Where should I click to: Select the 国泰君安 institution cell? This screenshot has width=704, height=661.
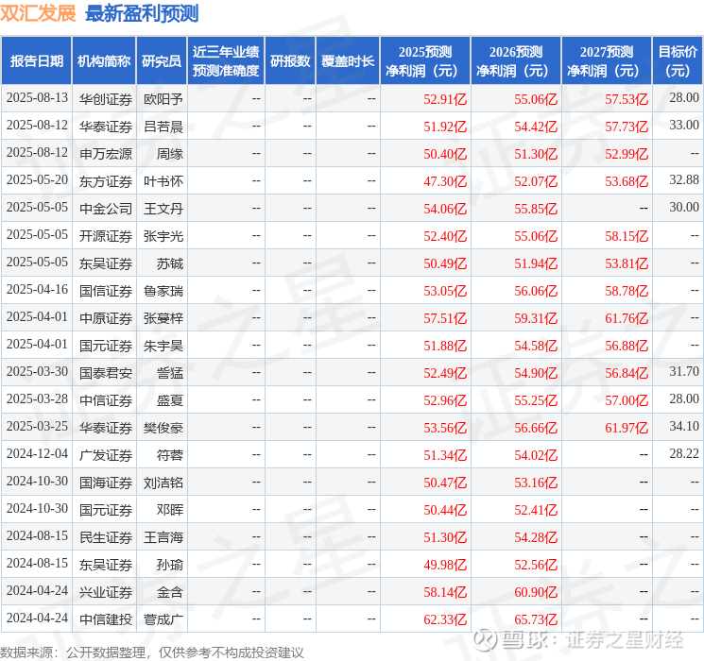pos(106,373)
